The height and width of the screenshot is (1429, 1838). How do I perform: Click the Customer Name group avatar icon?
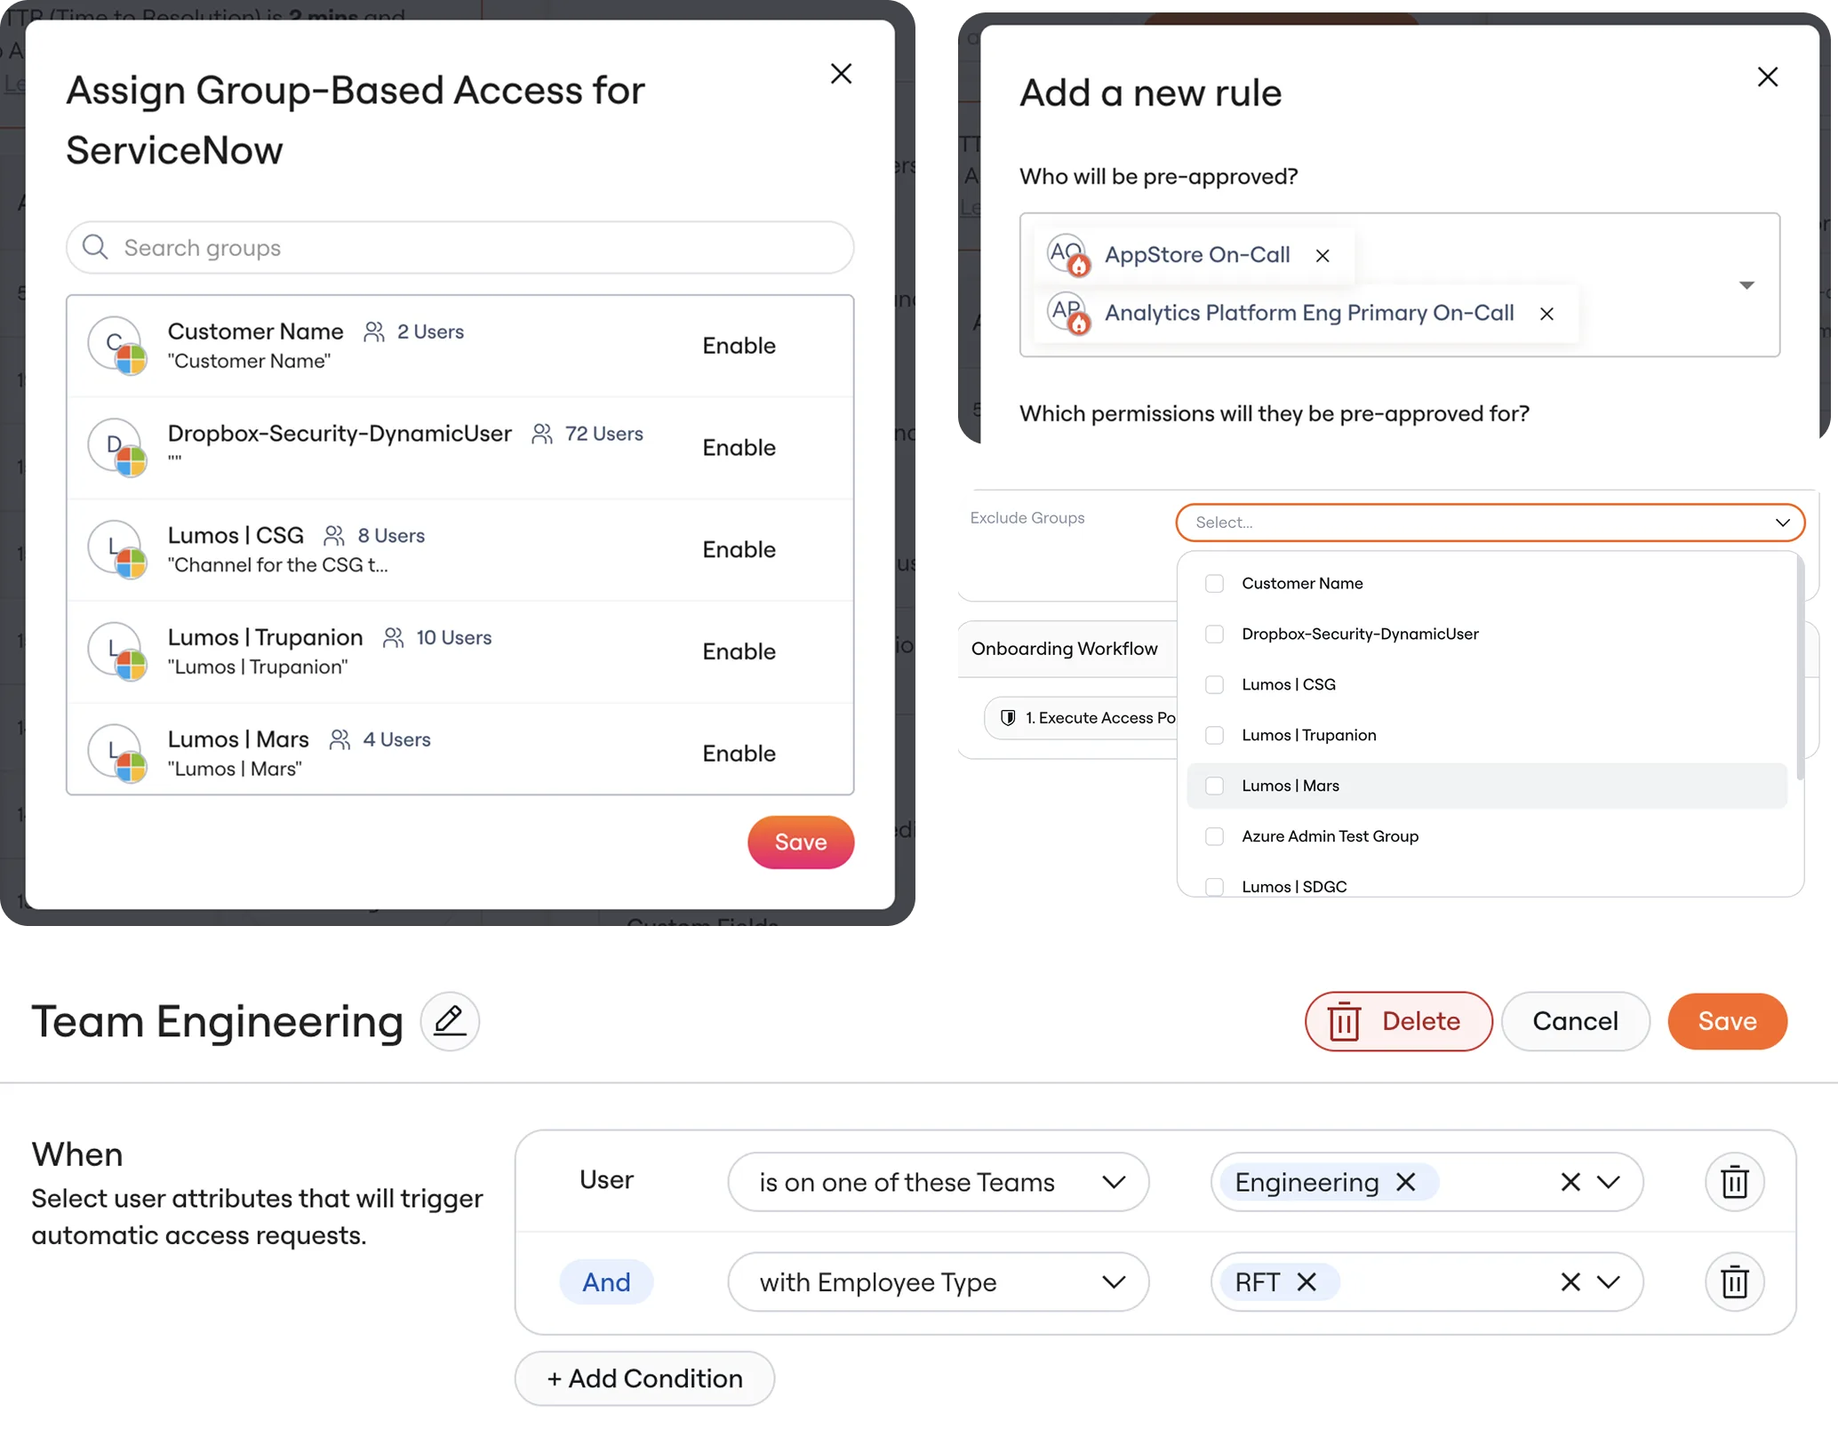pos(116,346)
